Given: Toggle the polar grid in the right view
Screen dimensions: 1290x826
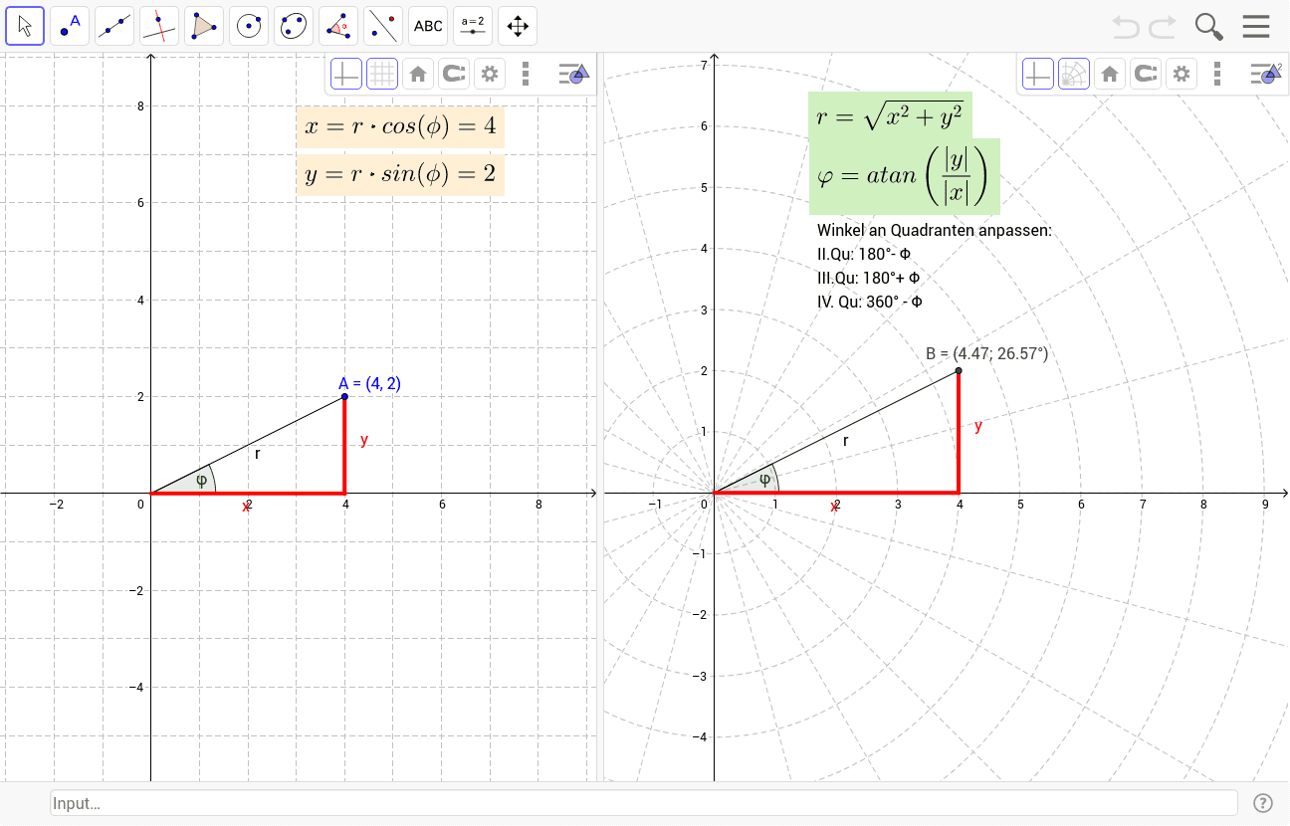Looking at the screenshot, I should pos(1074,73).
